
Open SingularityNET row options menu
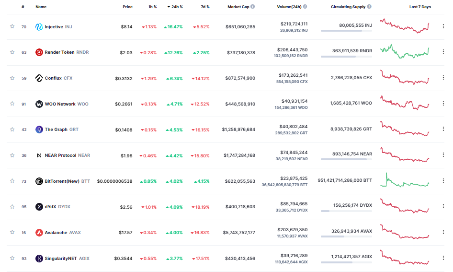click(x=443, y=258)
